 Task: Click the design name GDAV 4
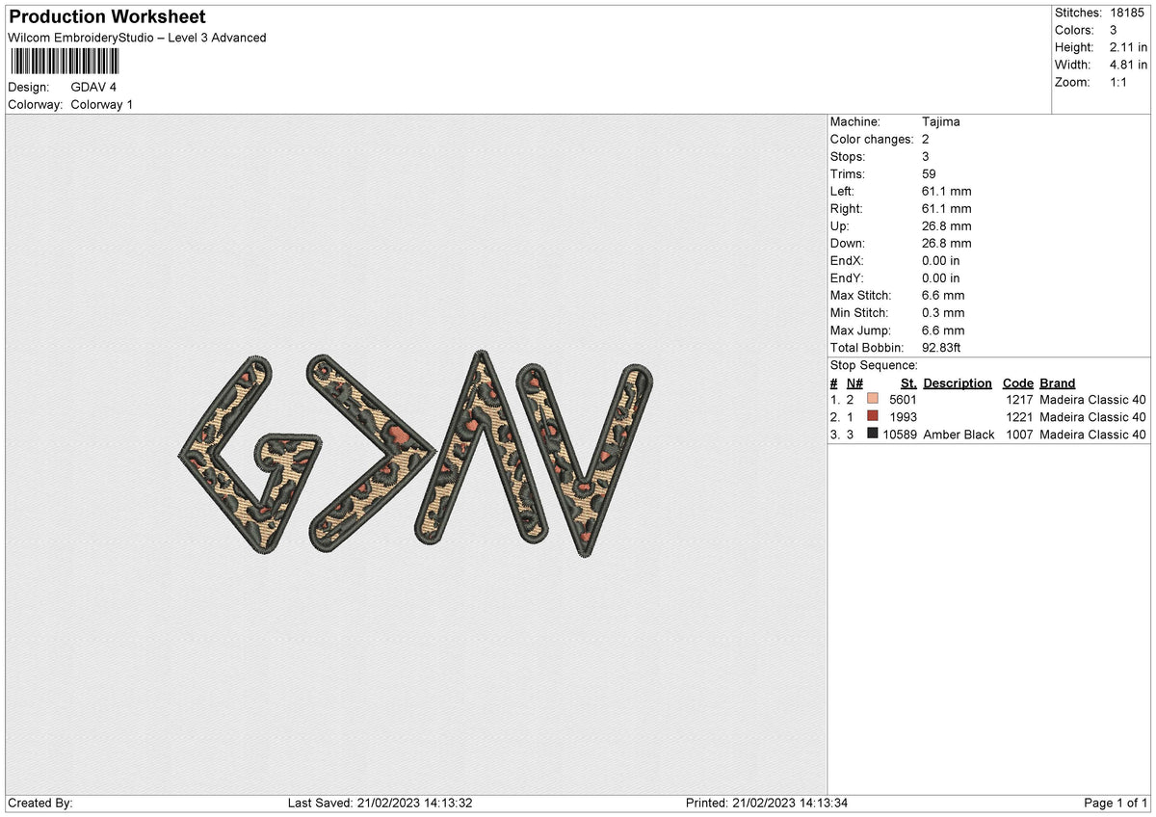(x=92, y=87)
